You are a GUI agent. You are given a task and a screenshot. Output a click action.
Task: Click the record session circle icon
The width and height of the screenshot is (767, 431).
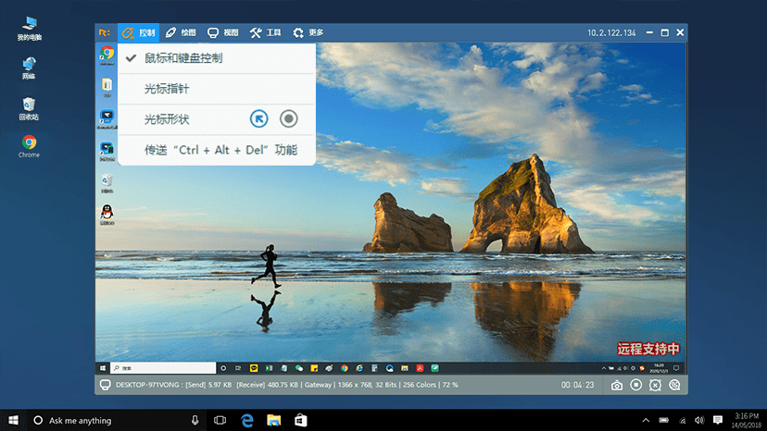tap(635, 385)
